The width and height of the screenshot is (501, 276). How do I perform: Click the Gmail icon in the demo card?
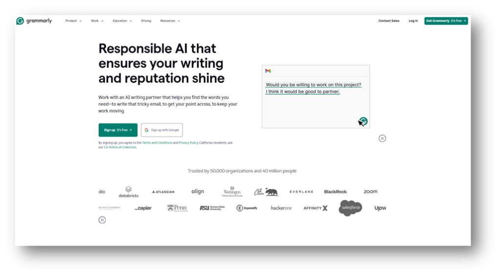(x=268, y=71)
